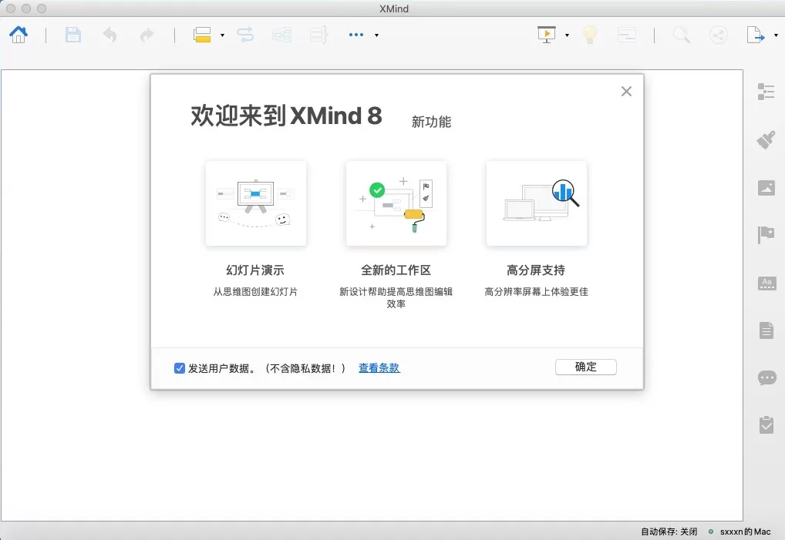
Task: Click the 幻灯片演示 heading text
Action: click(x=255, y=270)
